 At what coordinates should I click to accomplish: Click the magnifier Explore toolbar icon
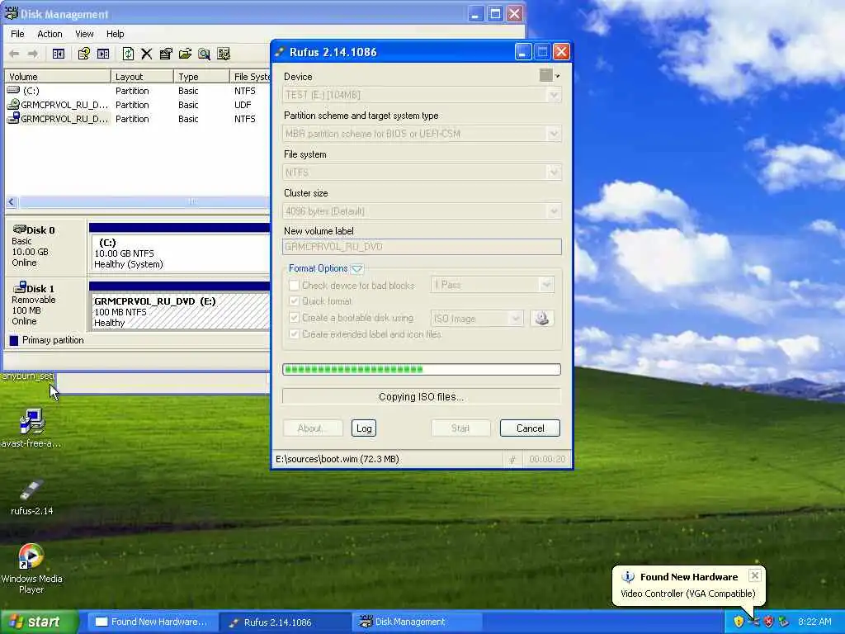coord(205,54)
